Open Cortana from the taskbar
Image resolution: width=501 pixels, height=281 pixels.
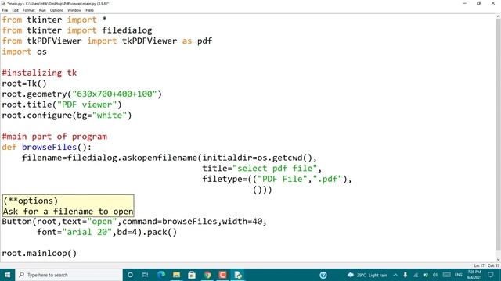click(x=130, y=275)
